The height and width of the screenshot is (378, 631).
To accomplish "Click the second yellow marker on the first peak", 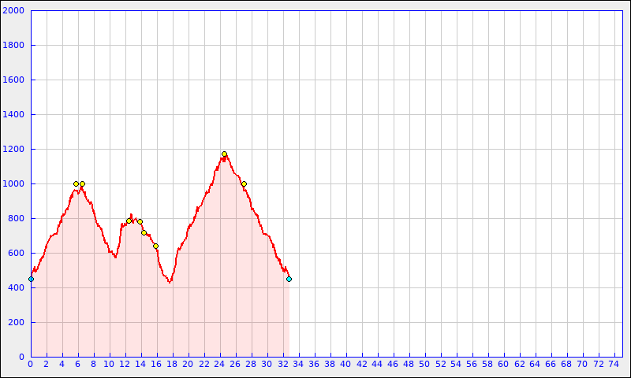I will click(82, 183).
